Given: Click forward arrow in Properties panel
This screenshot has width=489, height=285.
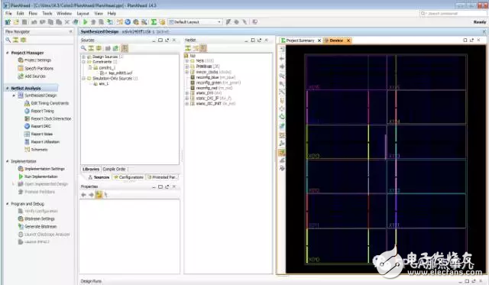Looking at the screenshot, I should 91,195.
